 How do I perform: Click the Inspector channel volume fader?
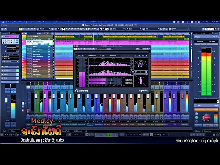coord(6,100)
